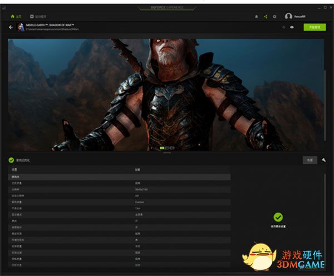Select the second screenshot carousel indicator
334x276 pixels.
167,148
